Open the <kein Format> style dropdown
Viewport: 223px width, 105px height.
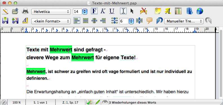click(51, 21)
